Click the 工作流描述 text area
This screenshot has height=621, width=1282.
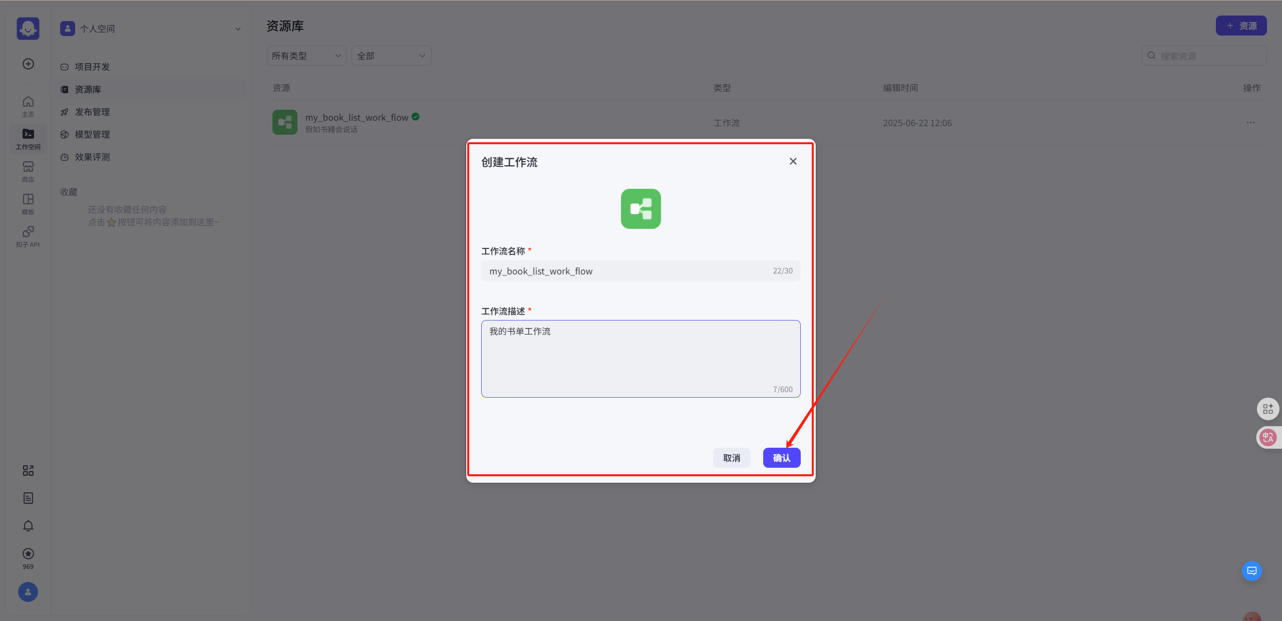[640, 359]
